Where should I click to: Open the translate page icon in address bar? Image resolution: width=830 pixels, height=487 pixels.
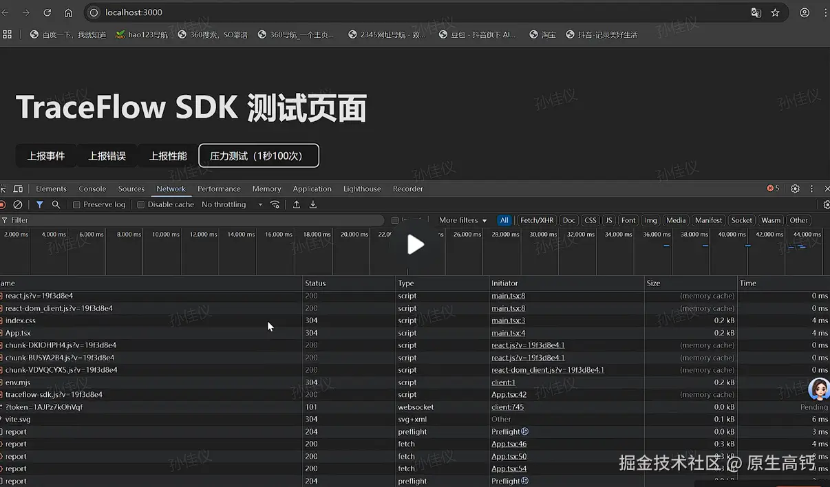pos(756,12)
